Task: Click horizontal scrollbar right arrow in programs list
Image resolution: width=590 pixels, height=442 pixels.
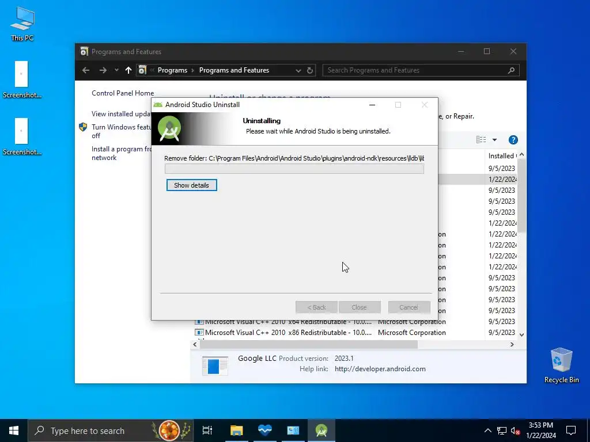Action: (512, 344)
